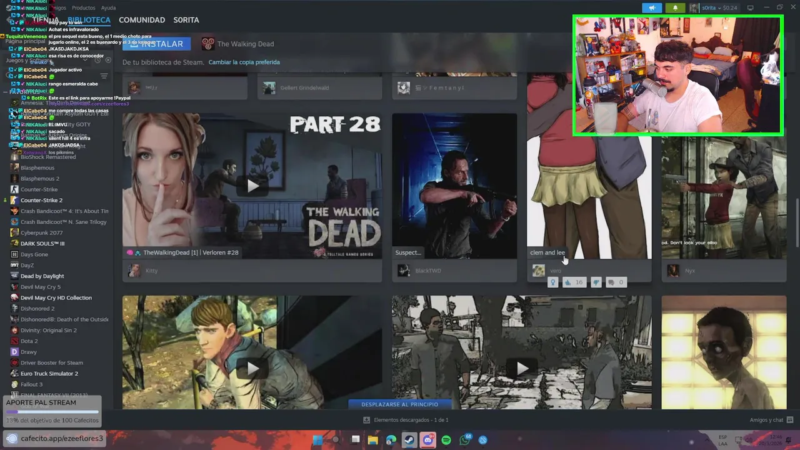Open advanced filters icon beside the sidebar search
Viewport: 800px width, 450px height.
[104, 76]
